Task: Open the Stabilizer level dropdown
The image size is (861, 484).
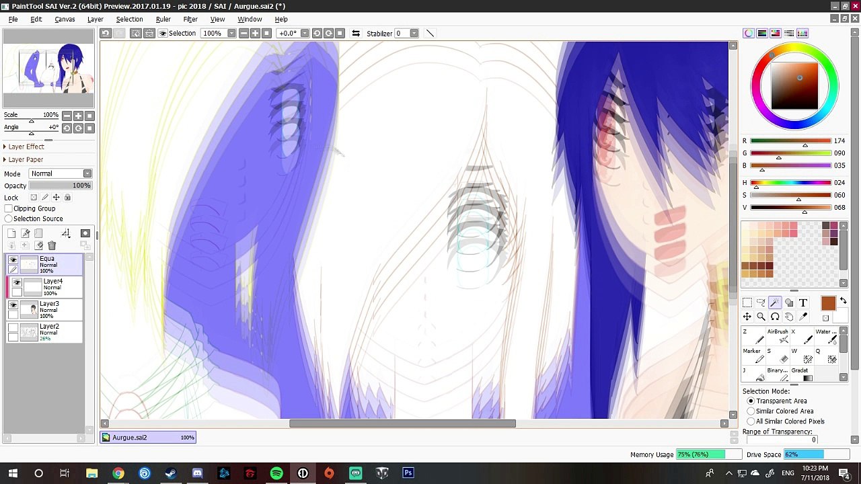Action: point(414,33)
